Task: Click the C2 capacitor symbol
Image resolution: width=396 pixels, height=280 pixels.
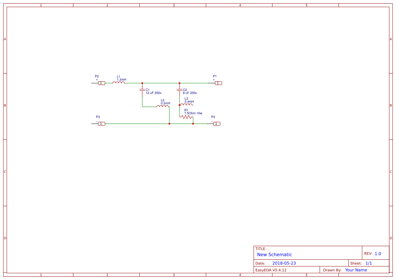Action: (x=180, y=90)
